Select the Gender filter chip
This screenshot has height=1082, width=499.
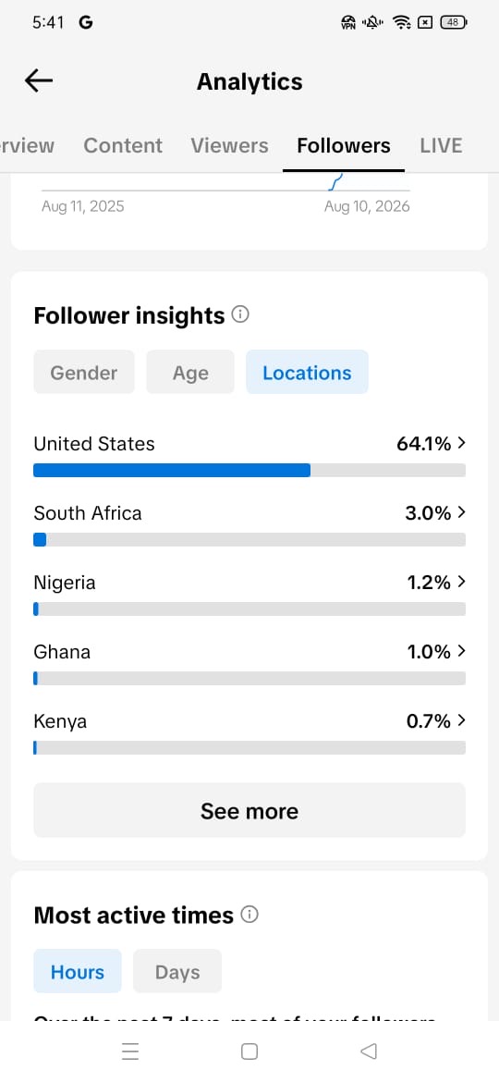click(84, 373)
